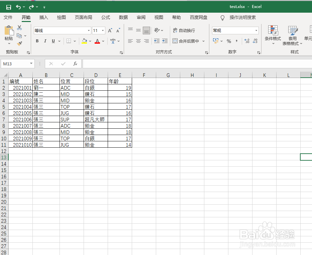Open fill color dropdown arrow
The height and width of the screenshot is (255, 312).
click(90, 41)
